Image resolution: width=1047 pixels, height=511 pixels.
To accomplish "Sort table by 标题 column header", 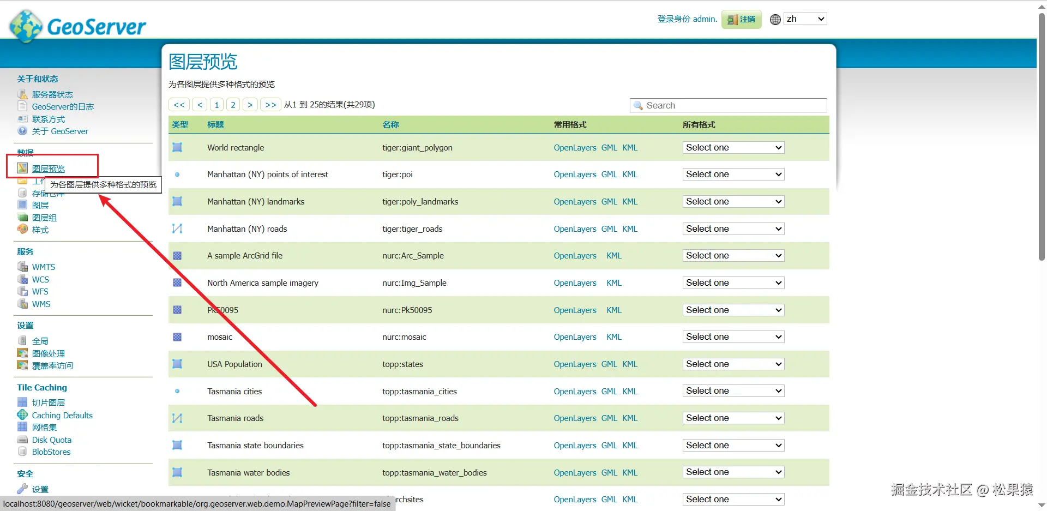I will tap(215, 124).
